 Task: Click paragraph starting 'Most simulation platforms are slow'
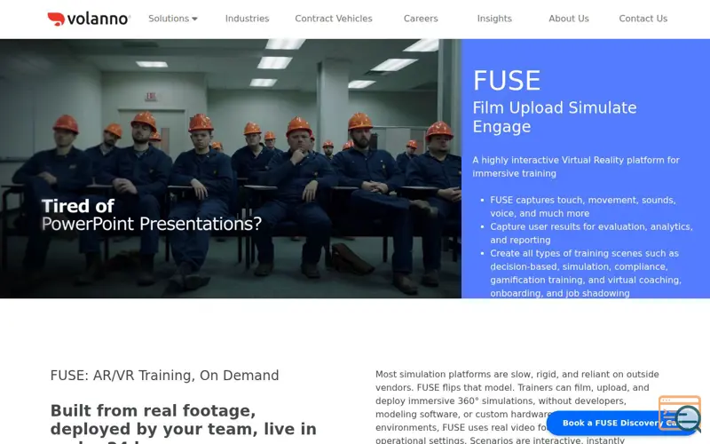click(517, 407)
